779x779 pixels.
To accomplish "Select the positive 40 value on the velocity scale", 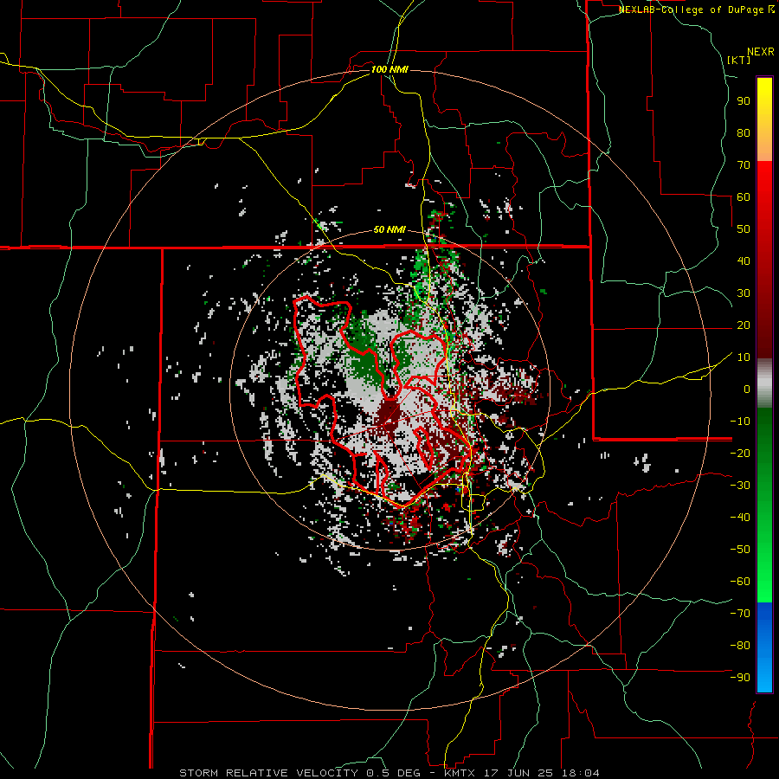I will [744, 261].
